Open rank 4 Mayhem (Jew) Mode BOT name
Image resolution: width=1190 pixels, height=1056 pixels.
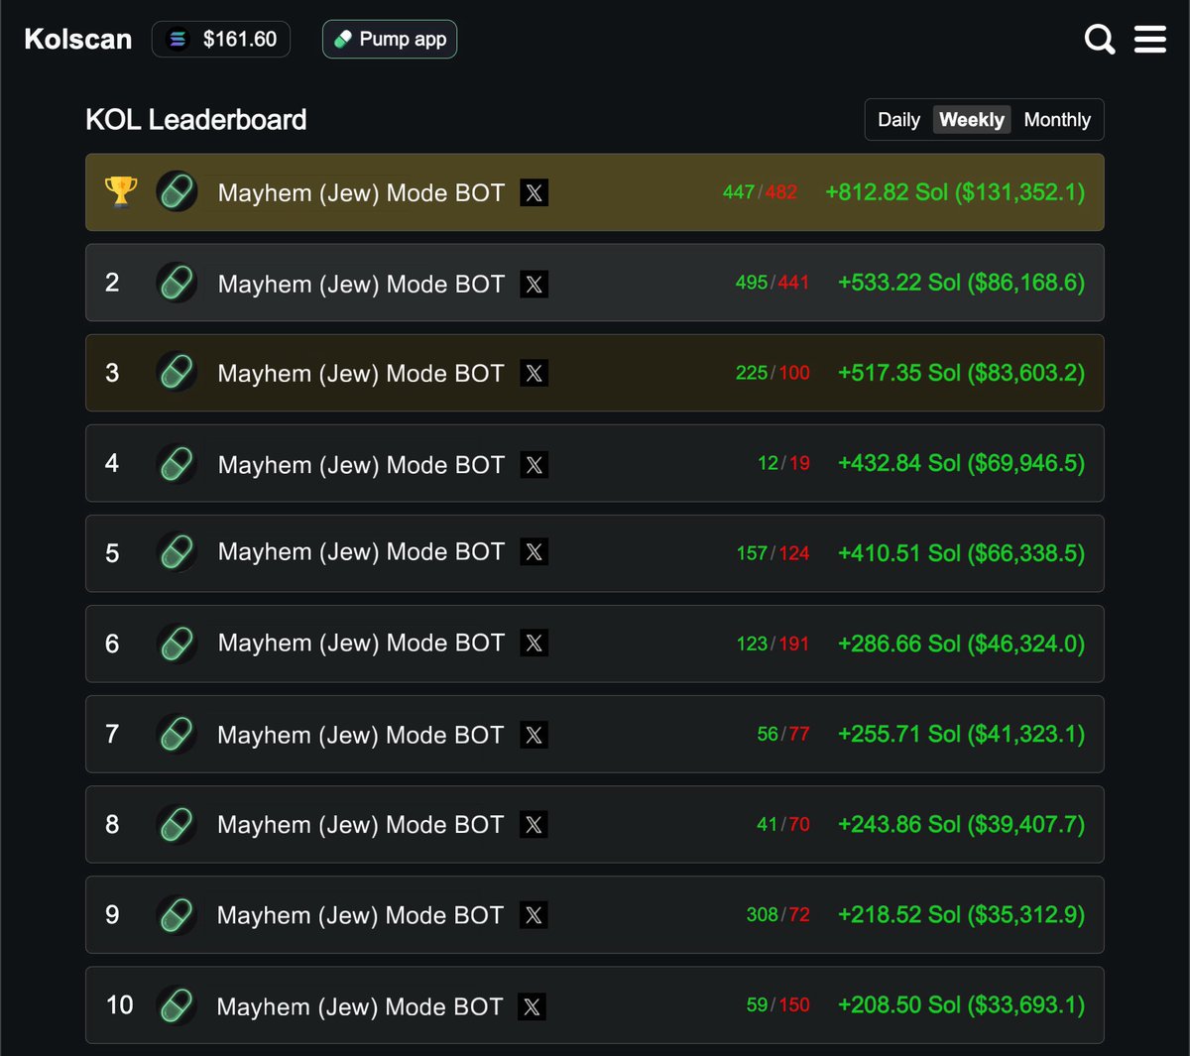click(361, 465)
